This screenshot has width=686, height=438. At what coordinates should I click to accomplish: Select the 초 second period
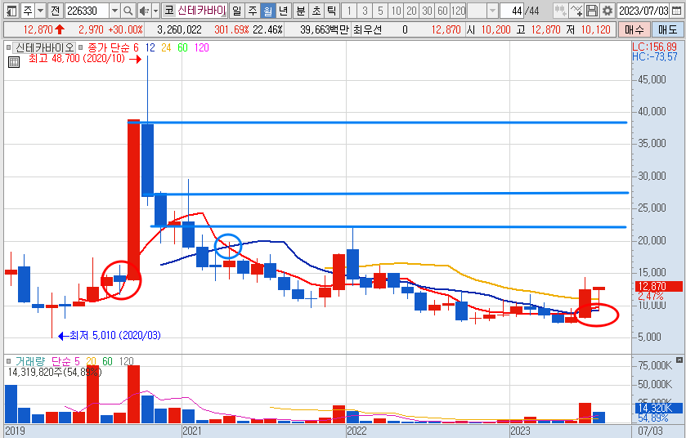point(316,11)
